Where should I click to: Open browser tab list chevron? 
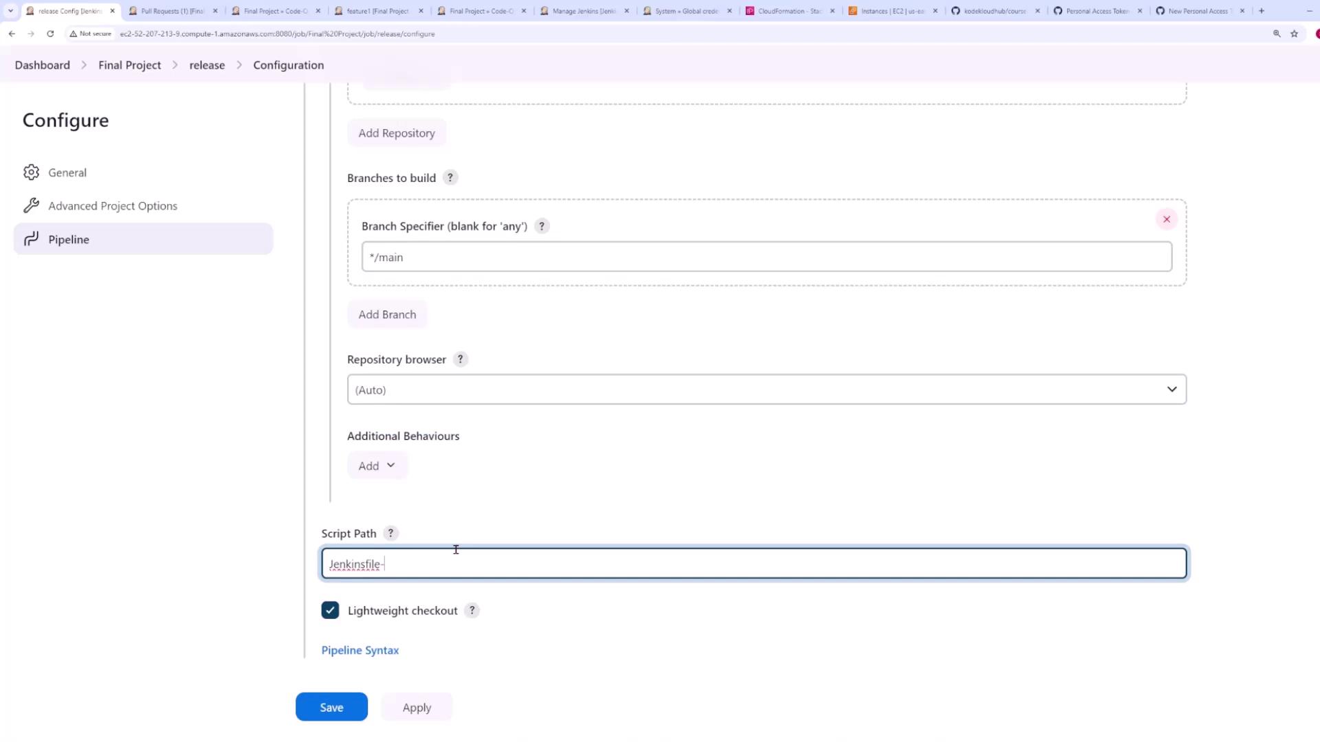click(x=10, y=11)
